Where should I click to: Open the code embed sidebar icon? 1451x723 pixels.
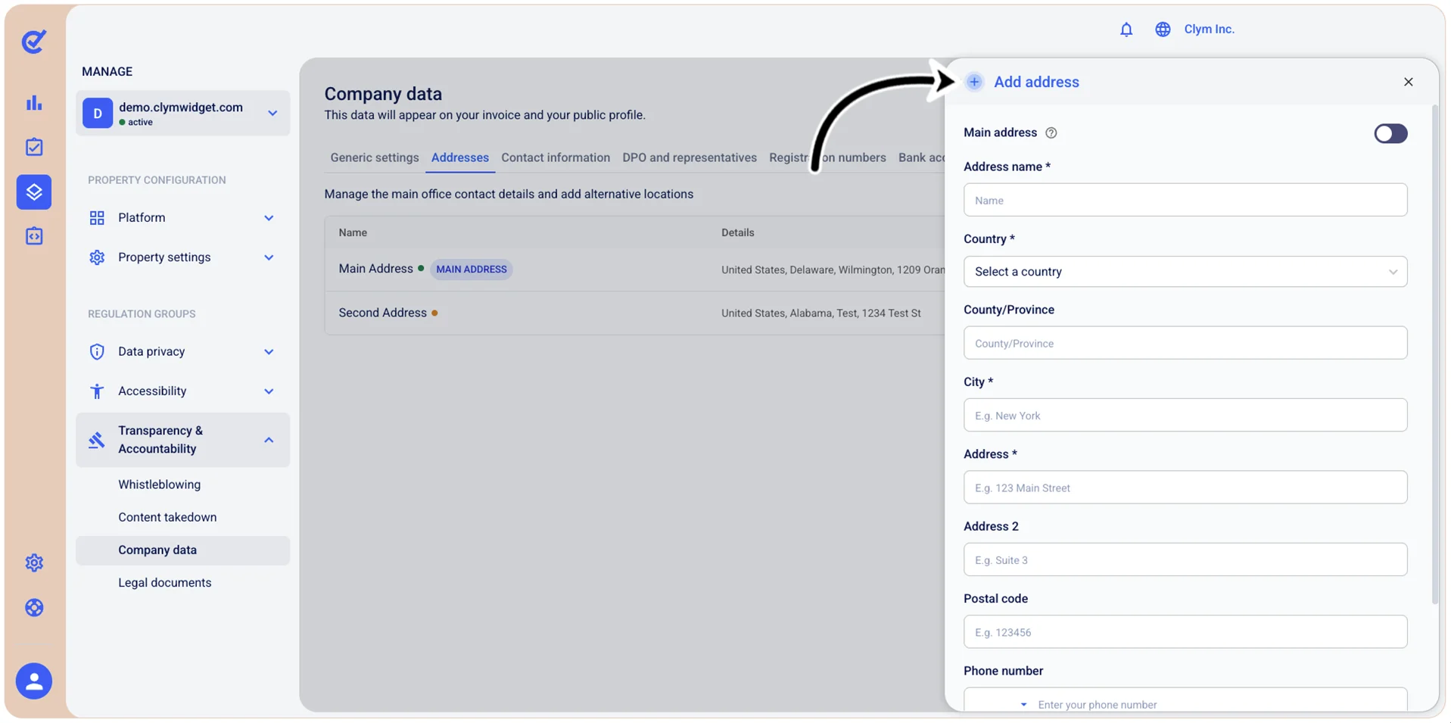[x=34, y=236]
